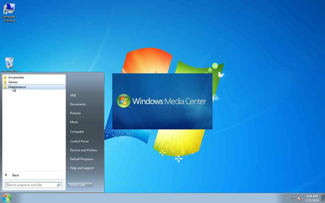Click the Windows Start orb
Screen dimensions: 325x203
point(7,198)
